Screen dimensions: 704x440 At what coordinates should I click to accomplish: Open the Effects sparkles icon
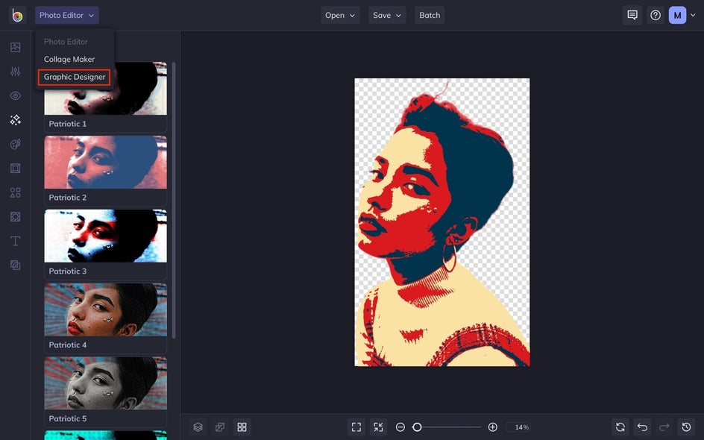15,120
